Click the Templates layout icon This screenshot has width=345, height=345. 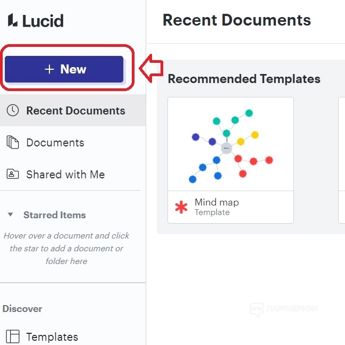click(x=13, y=336)
